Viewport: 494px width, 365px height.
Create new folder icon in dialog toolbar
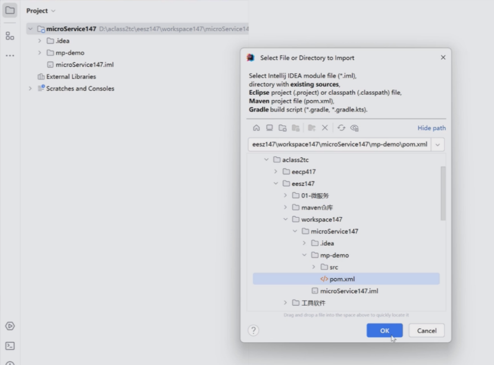pos(312,128)
